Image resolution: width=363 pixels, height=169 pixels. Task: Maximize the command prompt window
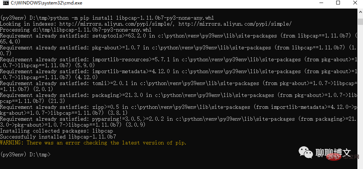(x=338, y=3)
